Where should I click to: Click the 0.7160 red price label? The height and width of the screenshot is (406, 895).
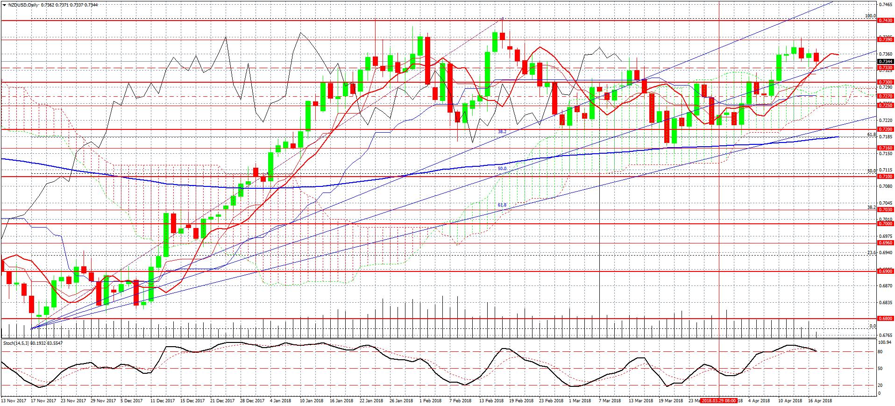click(x=886, y=148)
